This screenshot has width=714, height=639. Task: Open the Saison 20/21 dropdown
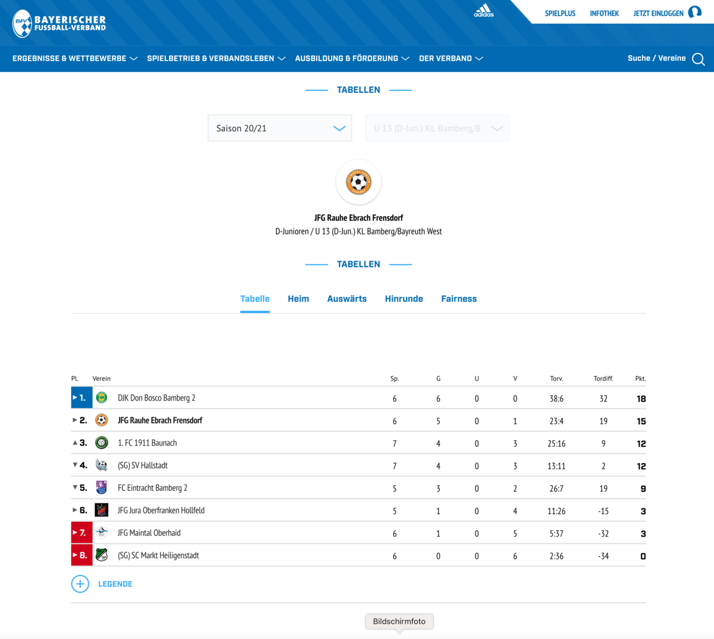point(280,128)
